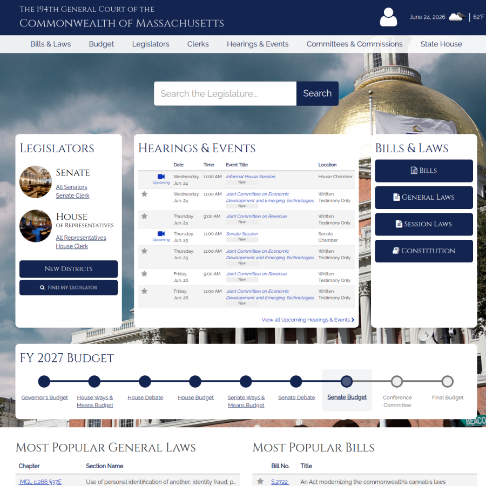Open Hearings & Events navigation menu
The height and width of the screenshot is (486, 486).
(x=258, y=44)
